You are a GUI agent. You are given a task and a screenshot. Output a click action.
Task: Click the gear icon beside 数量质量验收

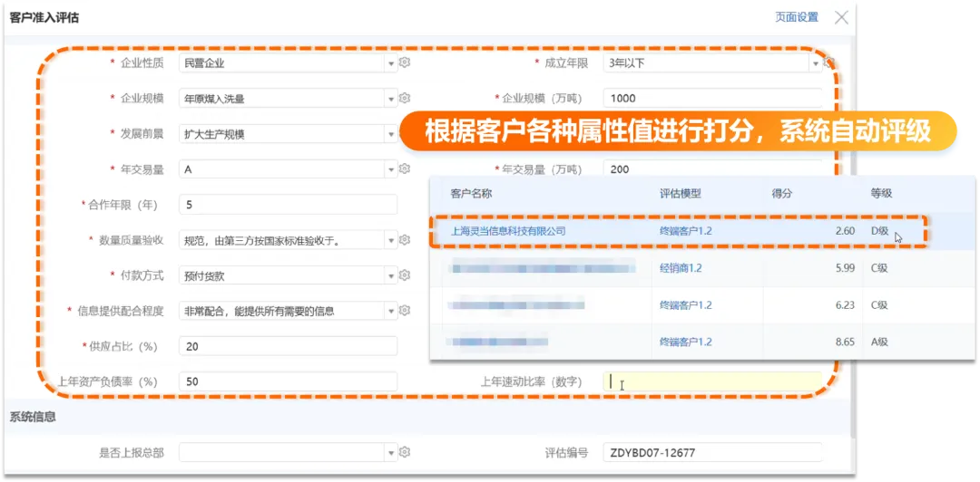(x=405, y=240)
